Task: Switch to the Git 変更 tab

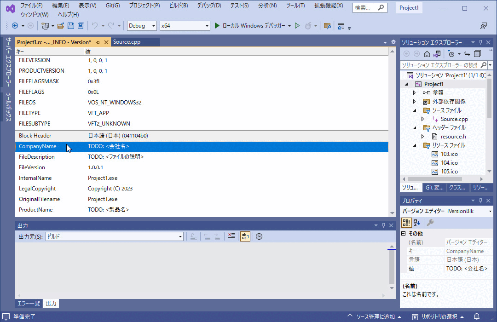Action: click(x=434, y=188)
